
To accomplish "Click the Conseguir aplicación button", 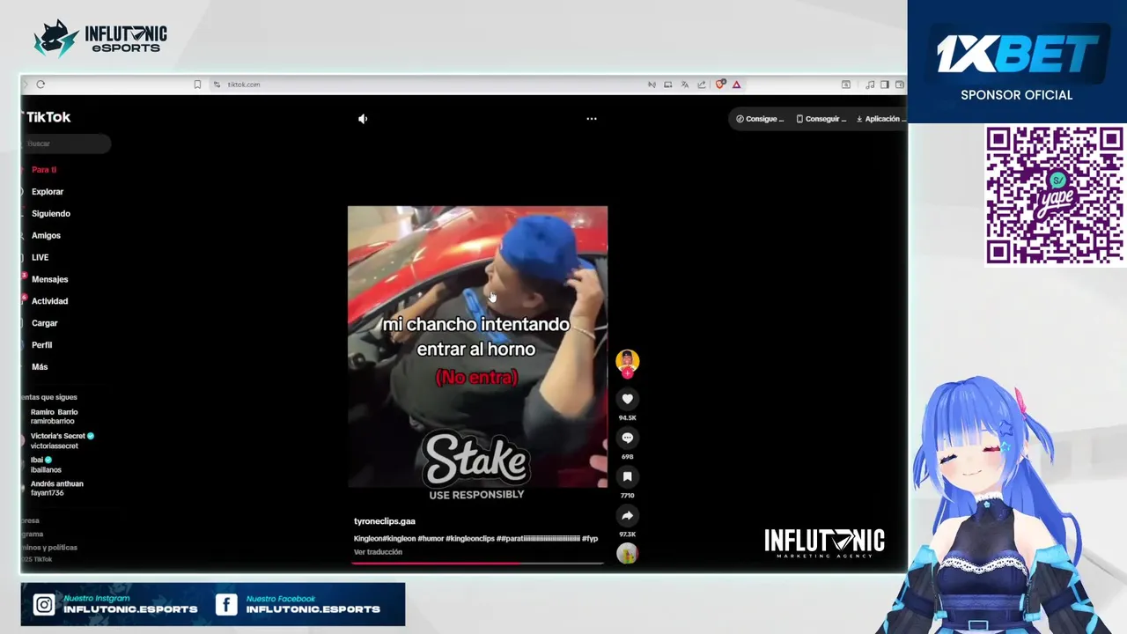I will click(x=821, y=119).
